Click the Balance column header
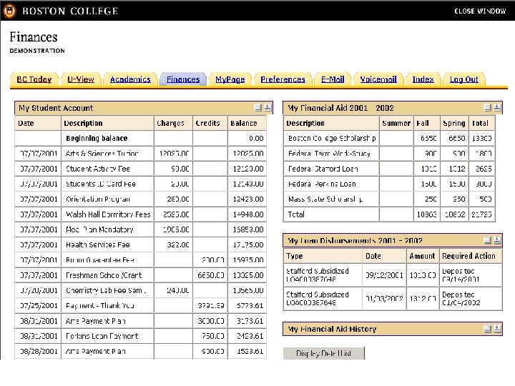The height and width of the screenshot is (386, 515). pyautogui.click(x=247, y=123)
